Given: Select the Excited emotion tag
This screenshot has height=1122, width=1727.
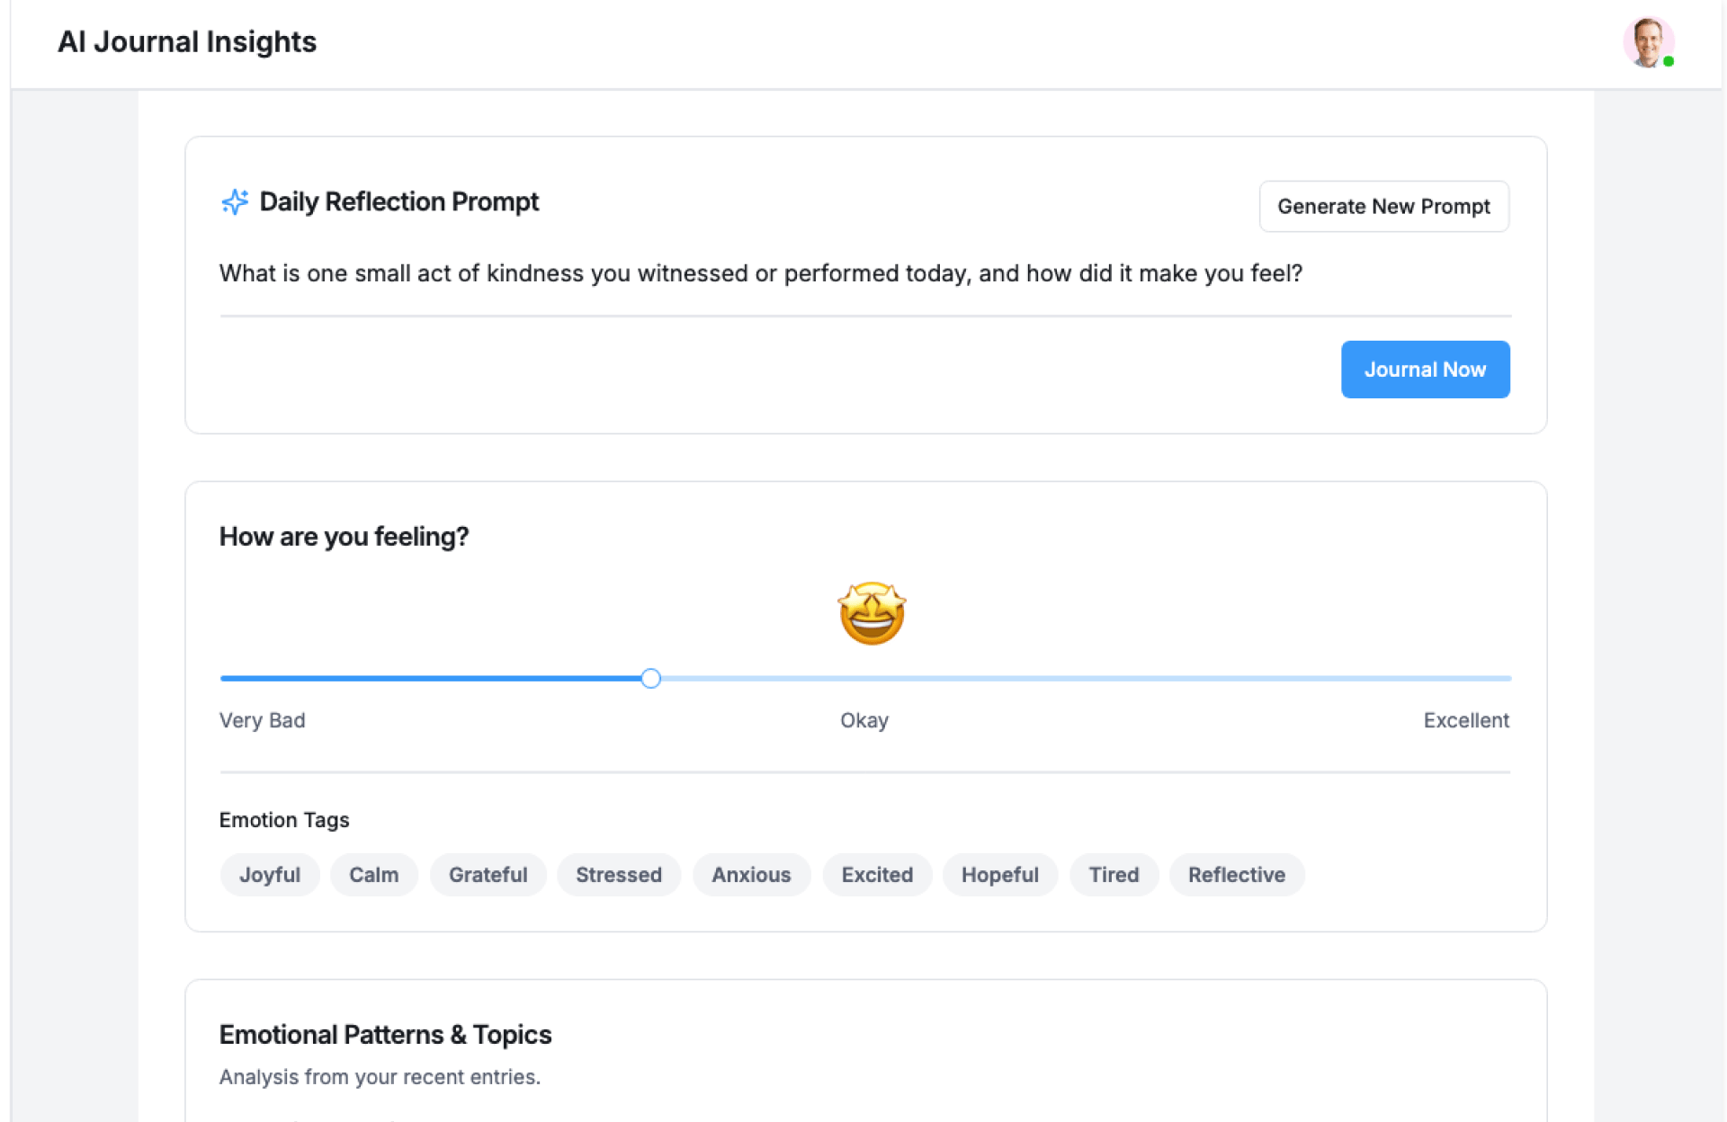Looking at the screenshot, I should point(877,875).
